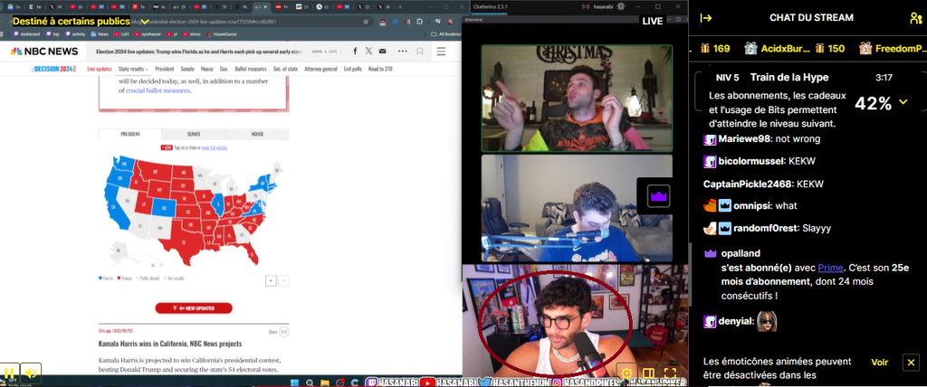Select the PRESIDENT map tab
The width and height of the screenshot is (927, 387).
[130, 134]
